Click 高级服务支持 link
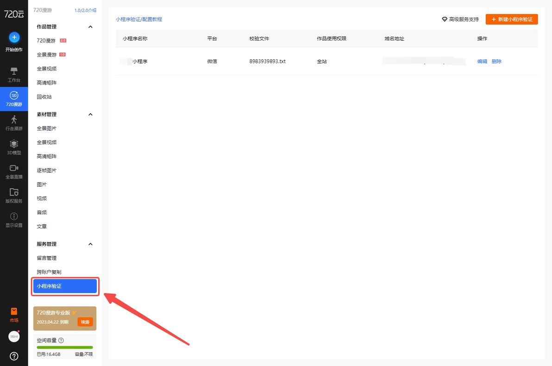Image resolution: width=552 pixels, height=366 pixels. pyautogui.click(x=464, y=19)
